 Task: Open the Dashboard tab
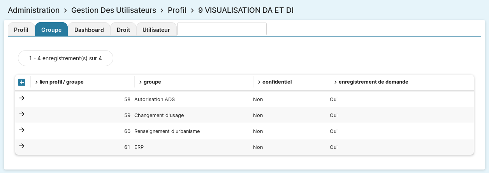click(89, 30)
